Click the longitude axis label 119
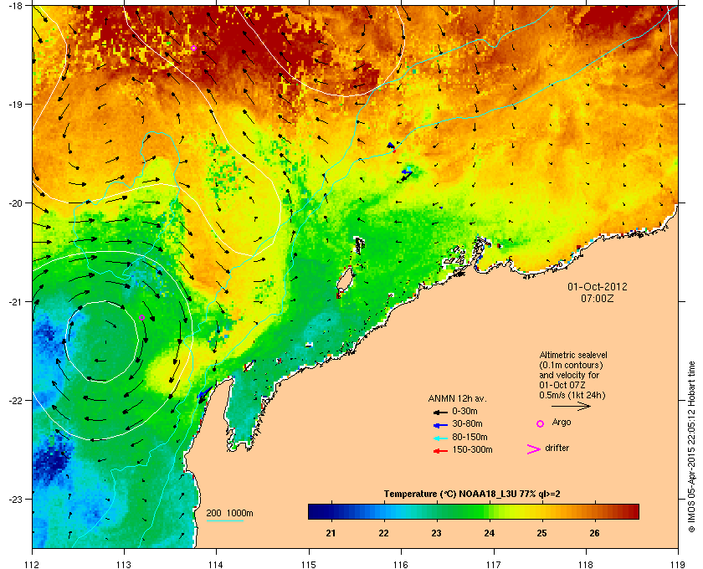 pyautogui.click(x=678, y=564)
